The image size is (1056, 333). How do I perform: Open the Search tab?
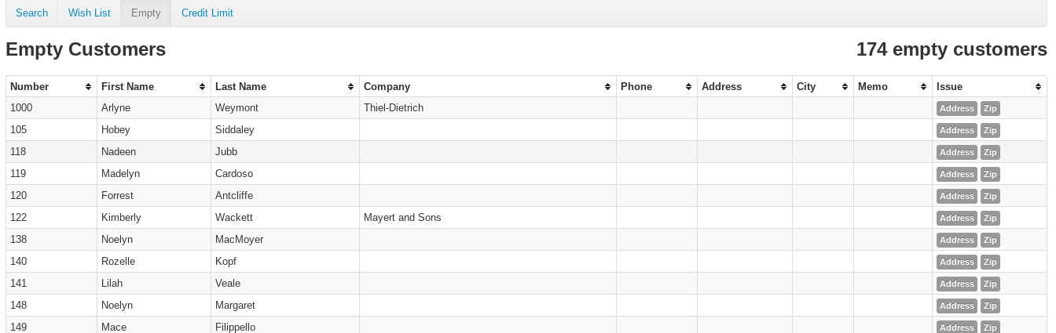[x=31, y=13]
